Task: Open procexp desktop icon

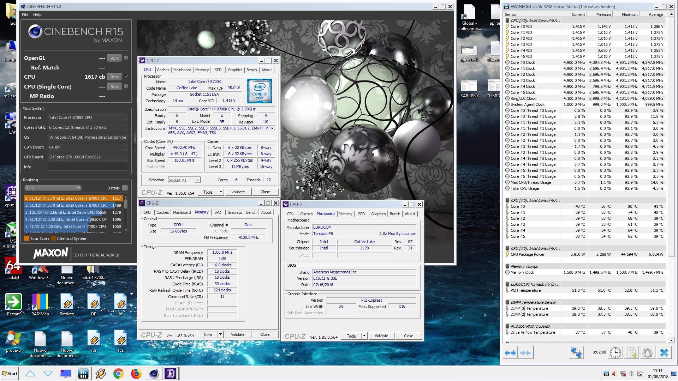Action: [13, 341]
